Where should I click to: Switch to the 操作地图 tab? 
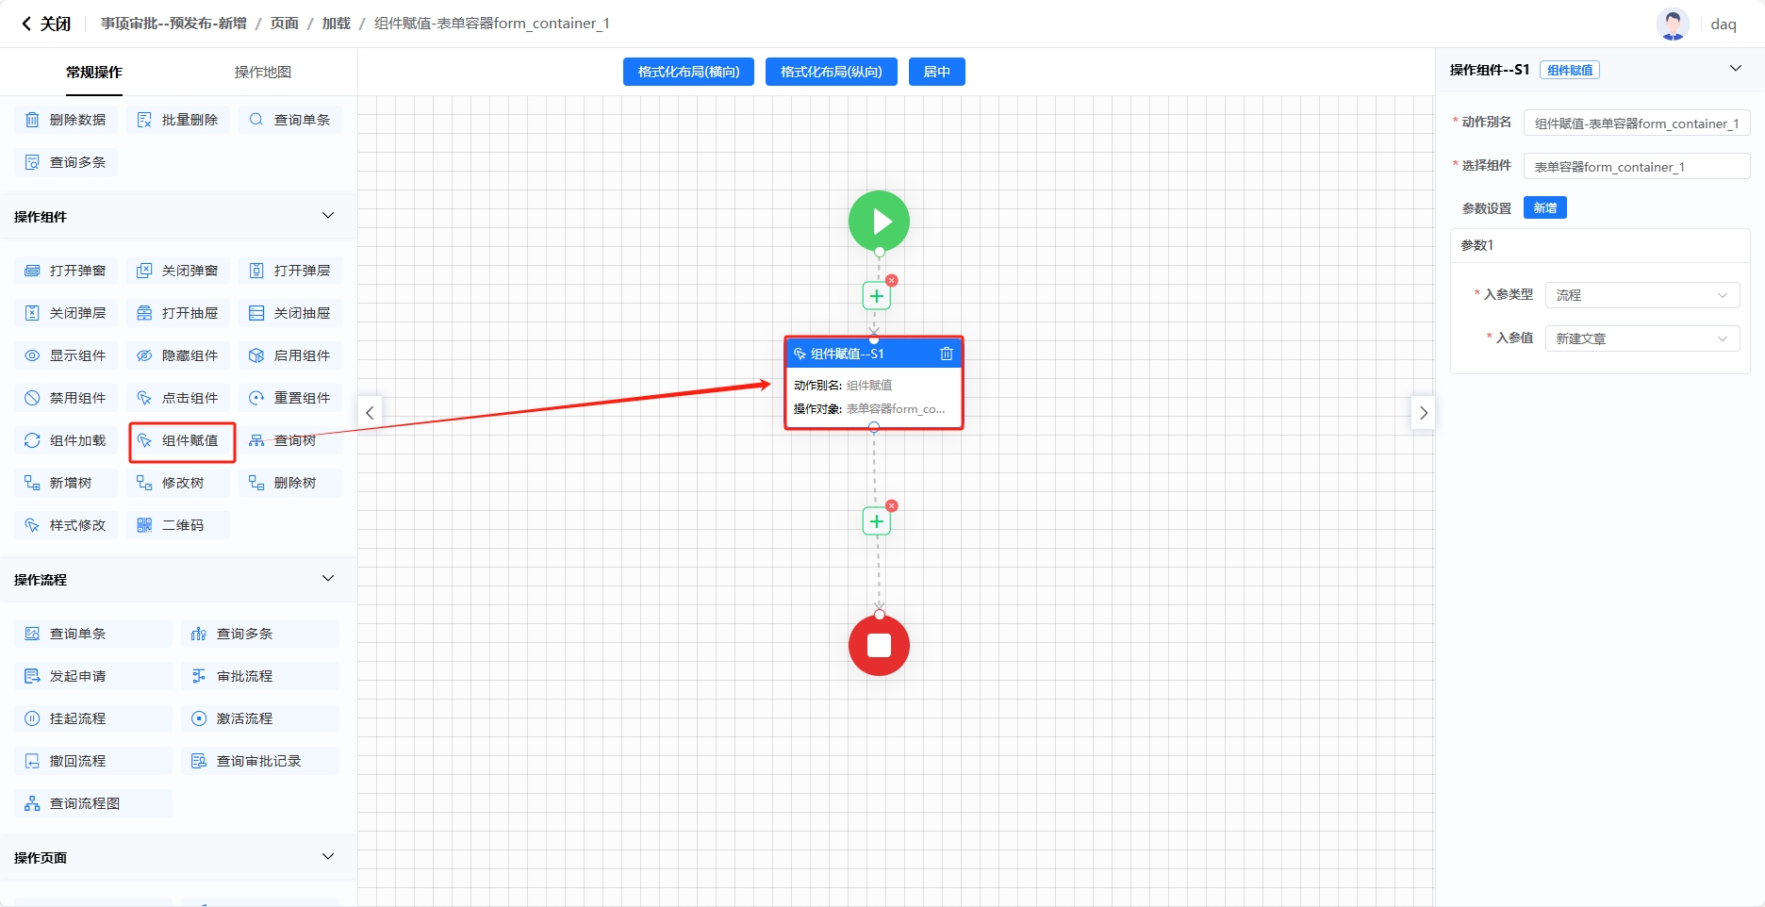(262, 72)
